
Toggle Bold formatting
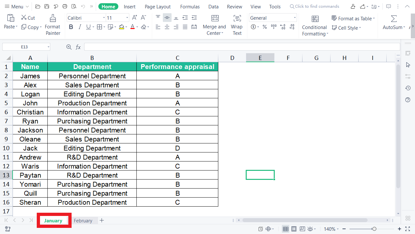point(71,27)
